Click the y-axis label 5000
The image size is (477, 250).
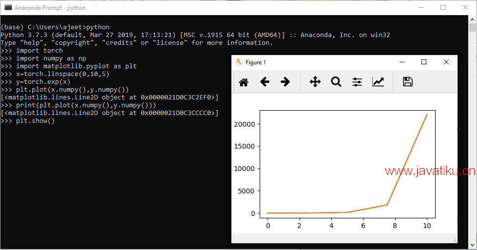tap(246, 191)
